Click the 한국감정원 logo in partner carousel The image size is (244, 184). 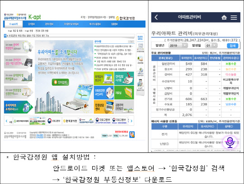click(x=70, y=121)
